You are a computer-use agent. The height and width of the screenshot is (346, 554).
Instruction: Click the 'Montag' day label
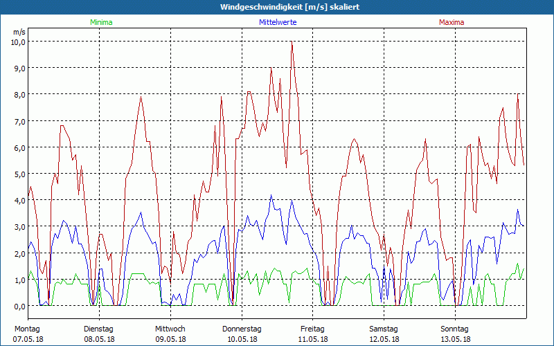(27, 329)
